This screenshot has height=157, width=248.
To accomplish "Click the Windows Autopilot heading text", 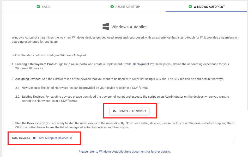I will pos(129,27).
